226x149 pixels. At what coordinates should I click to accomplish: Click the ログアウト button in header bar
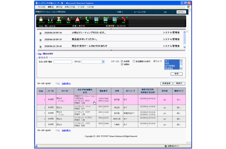coord(181,12)
